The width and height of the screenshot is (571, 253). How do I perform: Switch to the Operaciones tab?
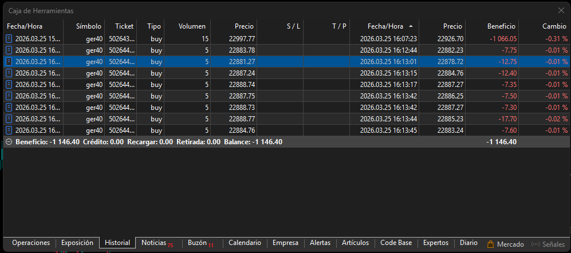click(31, 243)
